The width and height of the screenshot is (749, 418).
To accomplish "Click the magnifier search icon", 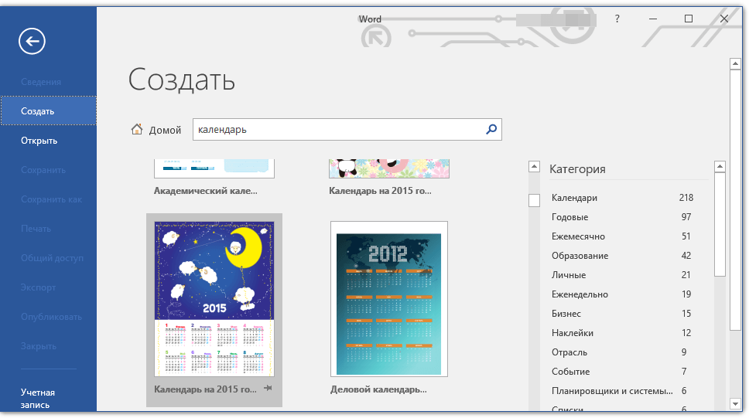I will click(x=491, y=130).
